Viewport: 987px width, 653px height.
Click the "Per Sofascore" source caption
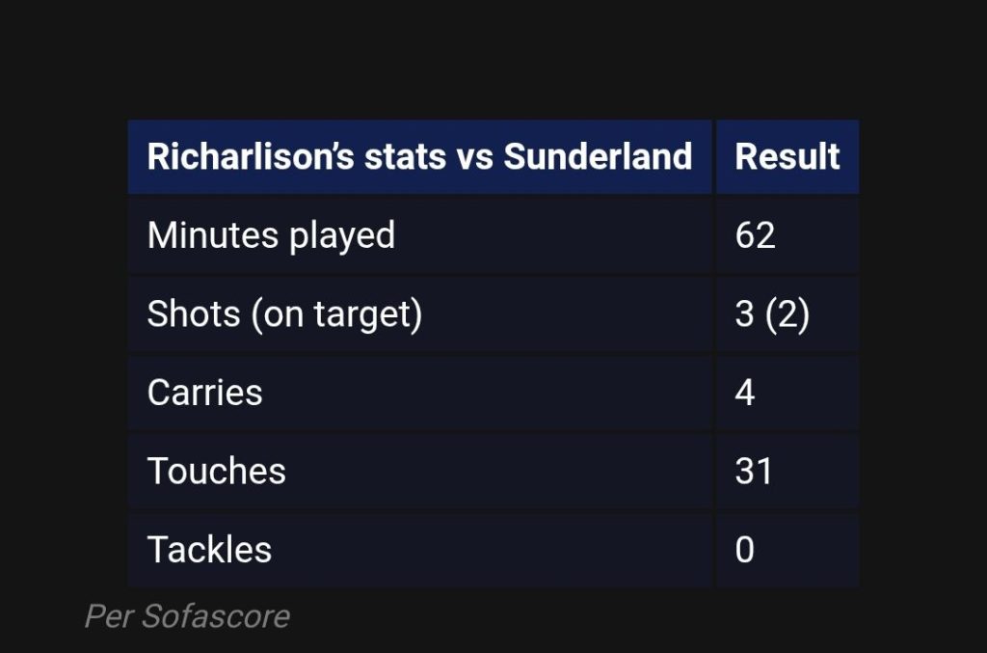pos(187,616)
